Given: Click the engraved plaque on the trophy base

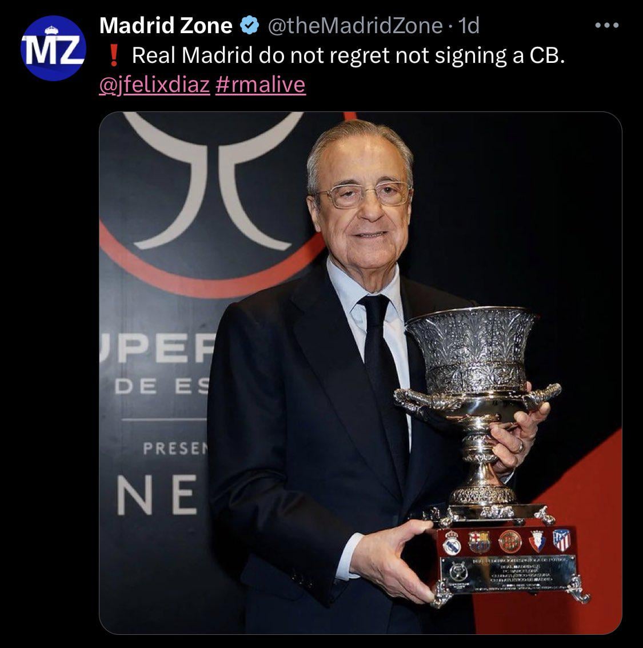Looking at the screenshot, I should [508, 573].
